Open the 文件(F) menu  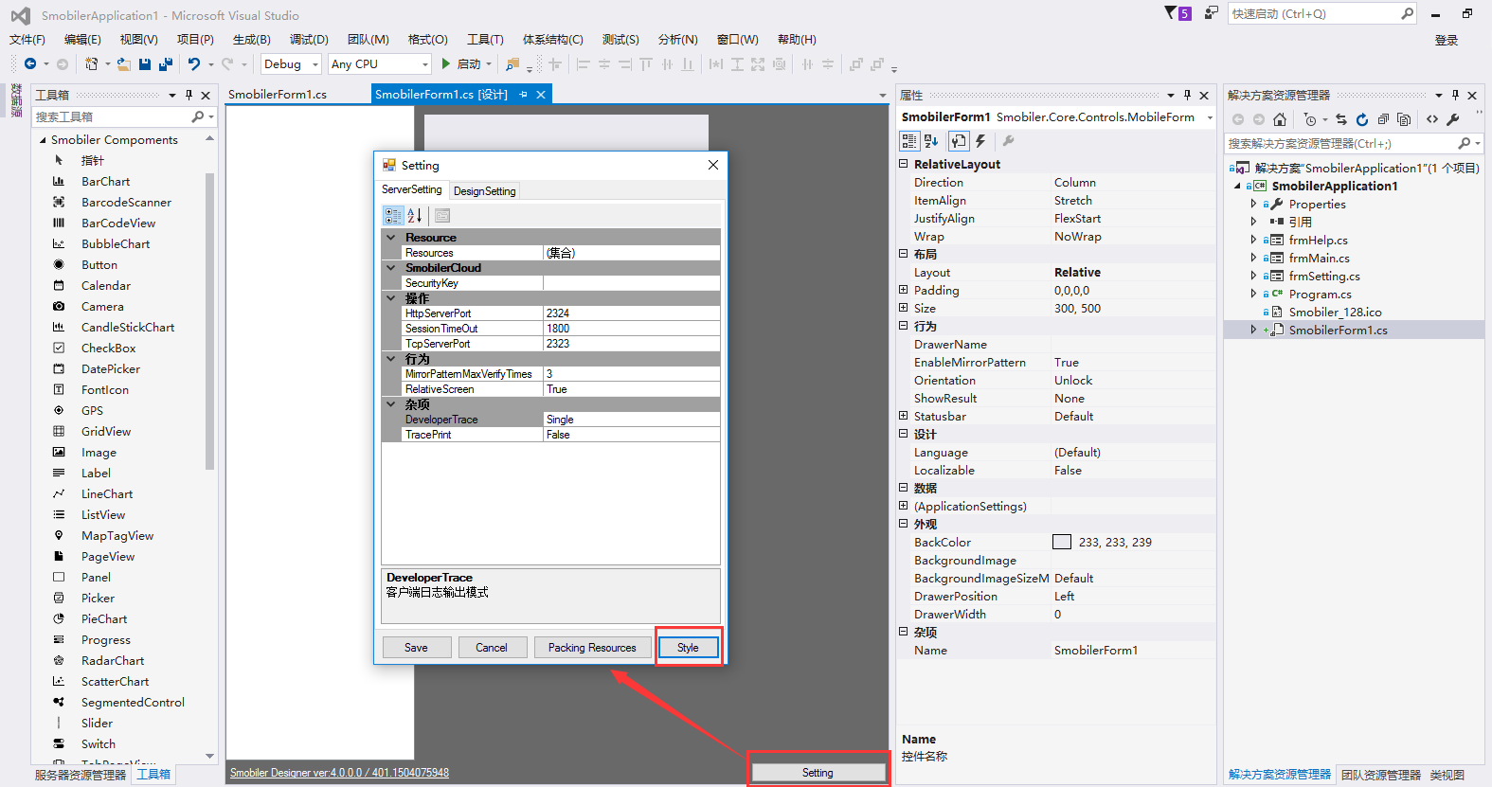(x=27, y=40)
